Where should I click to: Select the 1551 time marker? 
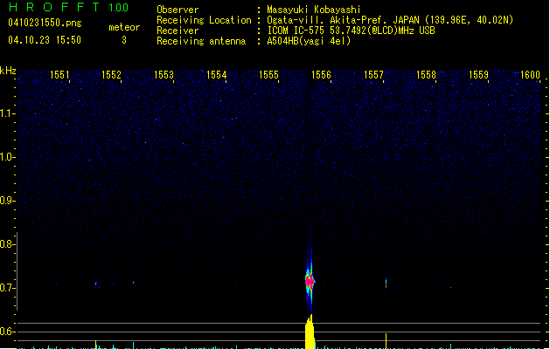60,76
